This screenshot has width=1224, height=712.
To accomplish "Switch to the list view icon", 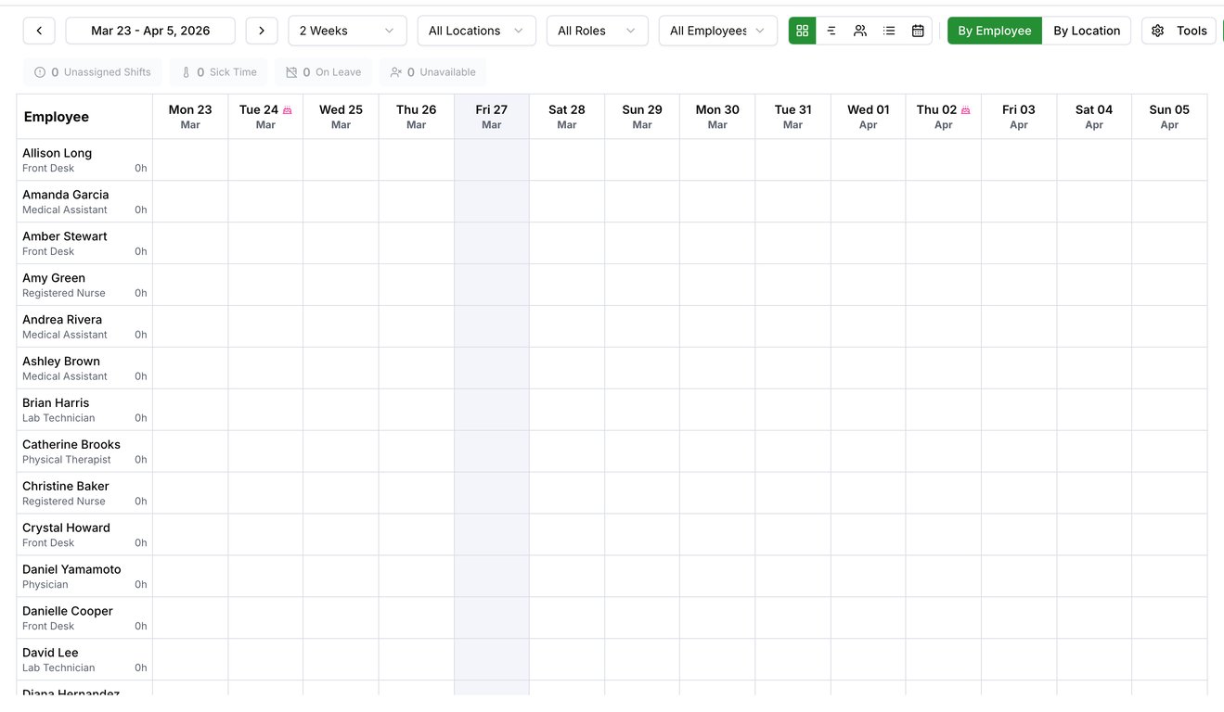I will [889, 31].
